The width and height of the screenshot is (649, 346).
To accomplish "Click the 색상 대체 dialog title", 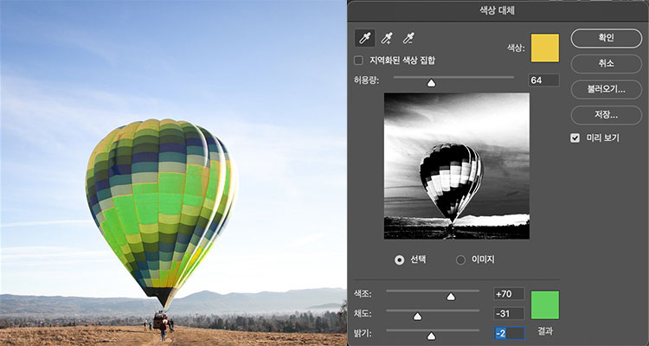I will click(497, 11).
